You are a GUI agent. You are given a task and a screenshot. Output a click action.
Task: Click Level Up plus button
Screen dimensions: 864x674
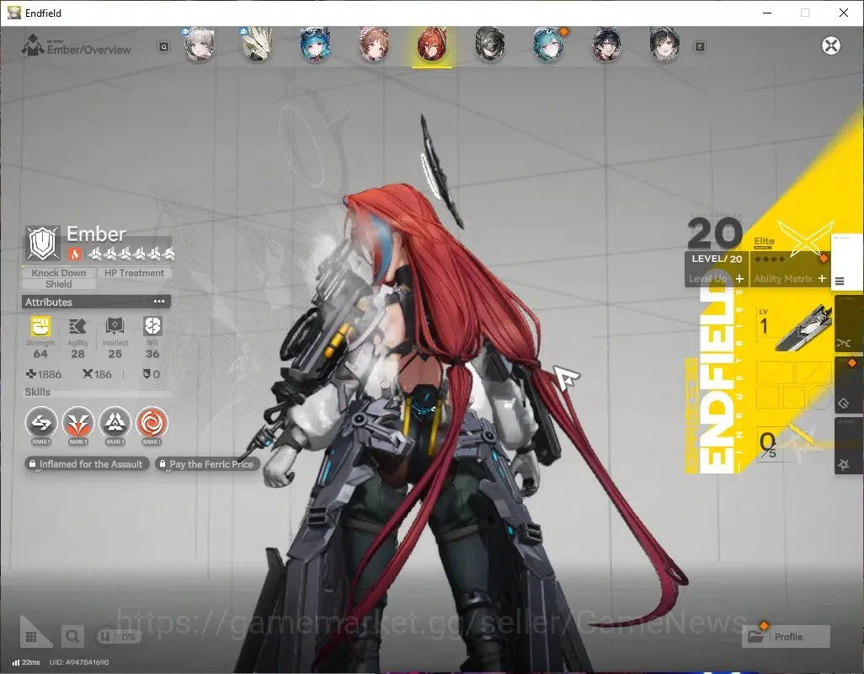tap(739, 279)
